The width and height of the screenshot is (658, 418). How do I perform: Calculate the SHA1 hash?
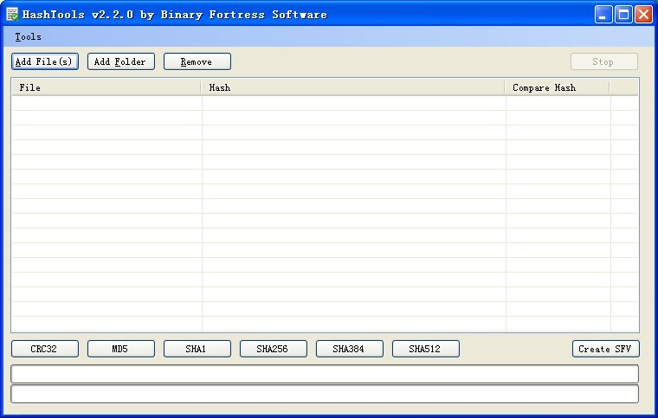coord(197,349)
